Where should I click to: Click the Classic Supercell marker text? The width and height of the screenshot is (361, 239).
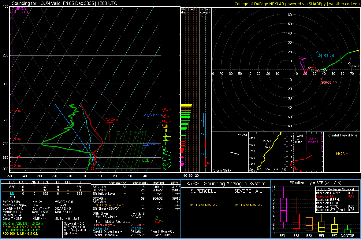pyautogui.click(x=312, y=140)
